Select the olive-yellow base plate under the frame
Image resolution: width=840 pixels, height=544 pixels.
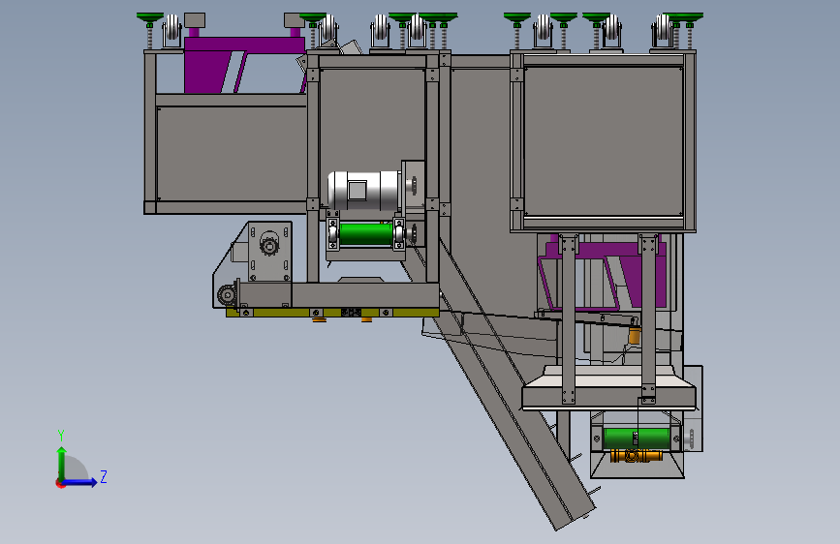pos(332,312)
